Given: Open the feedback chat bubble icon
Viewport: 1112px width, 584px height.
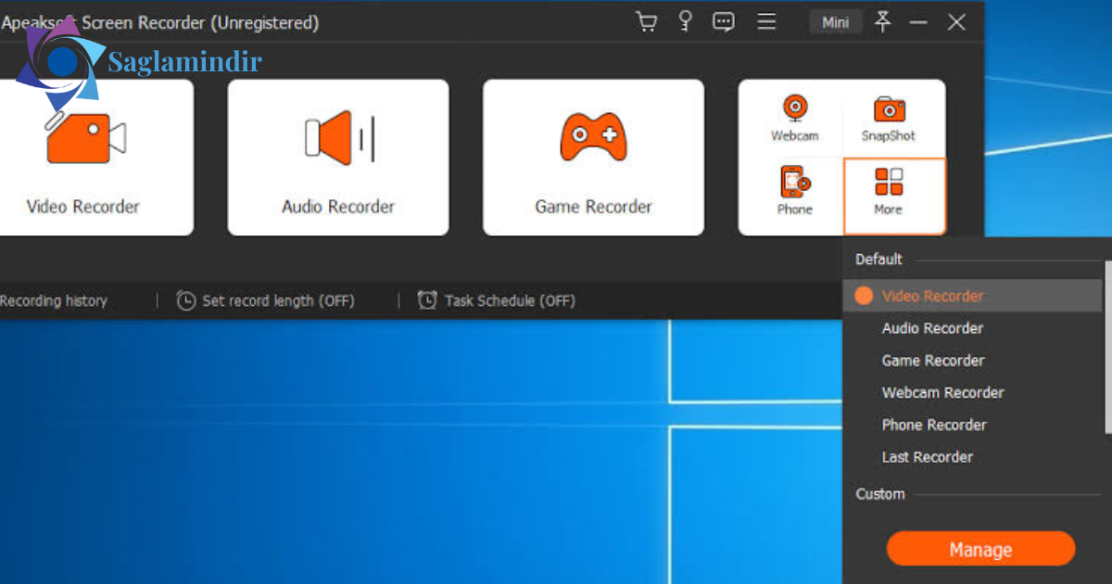Looking at the screenshot, I should pos(724,21).
